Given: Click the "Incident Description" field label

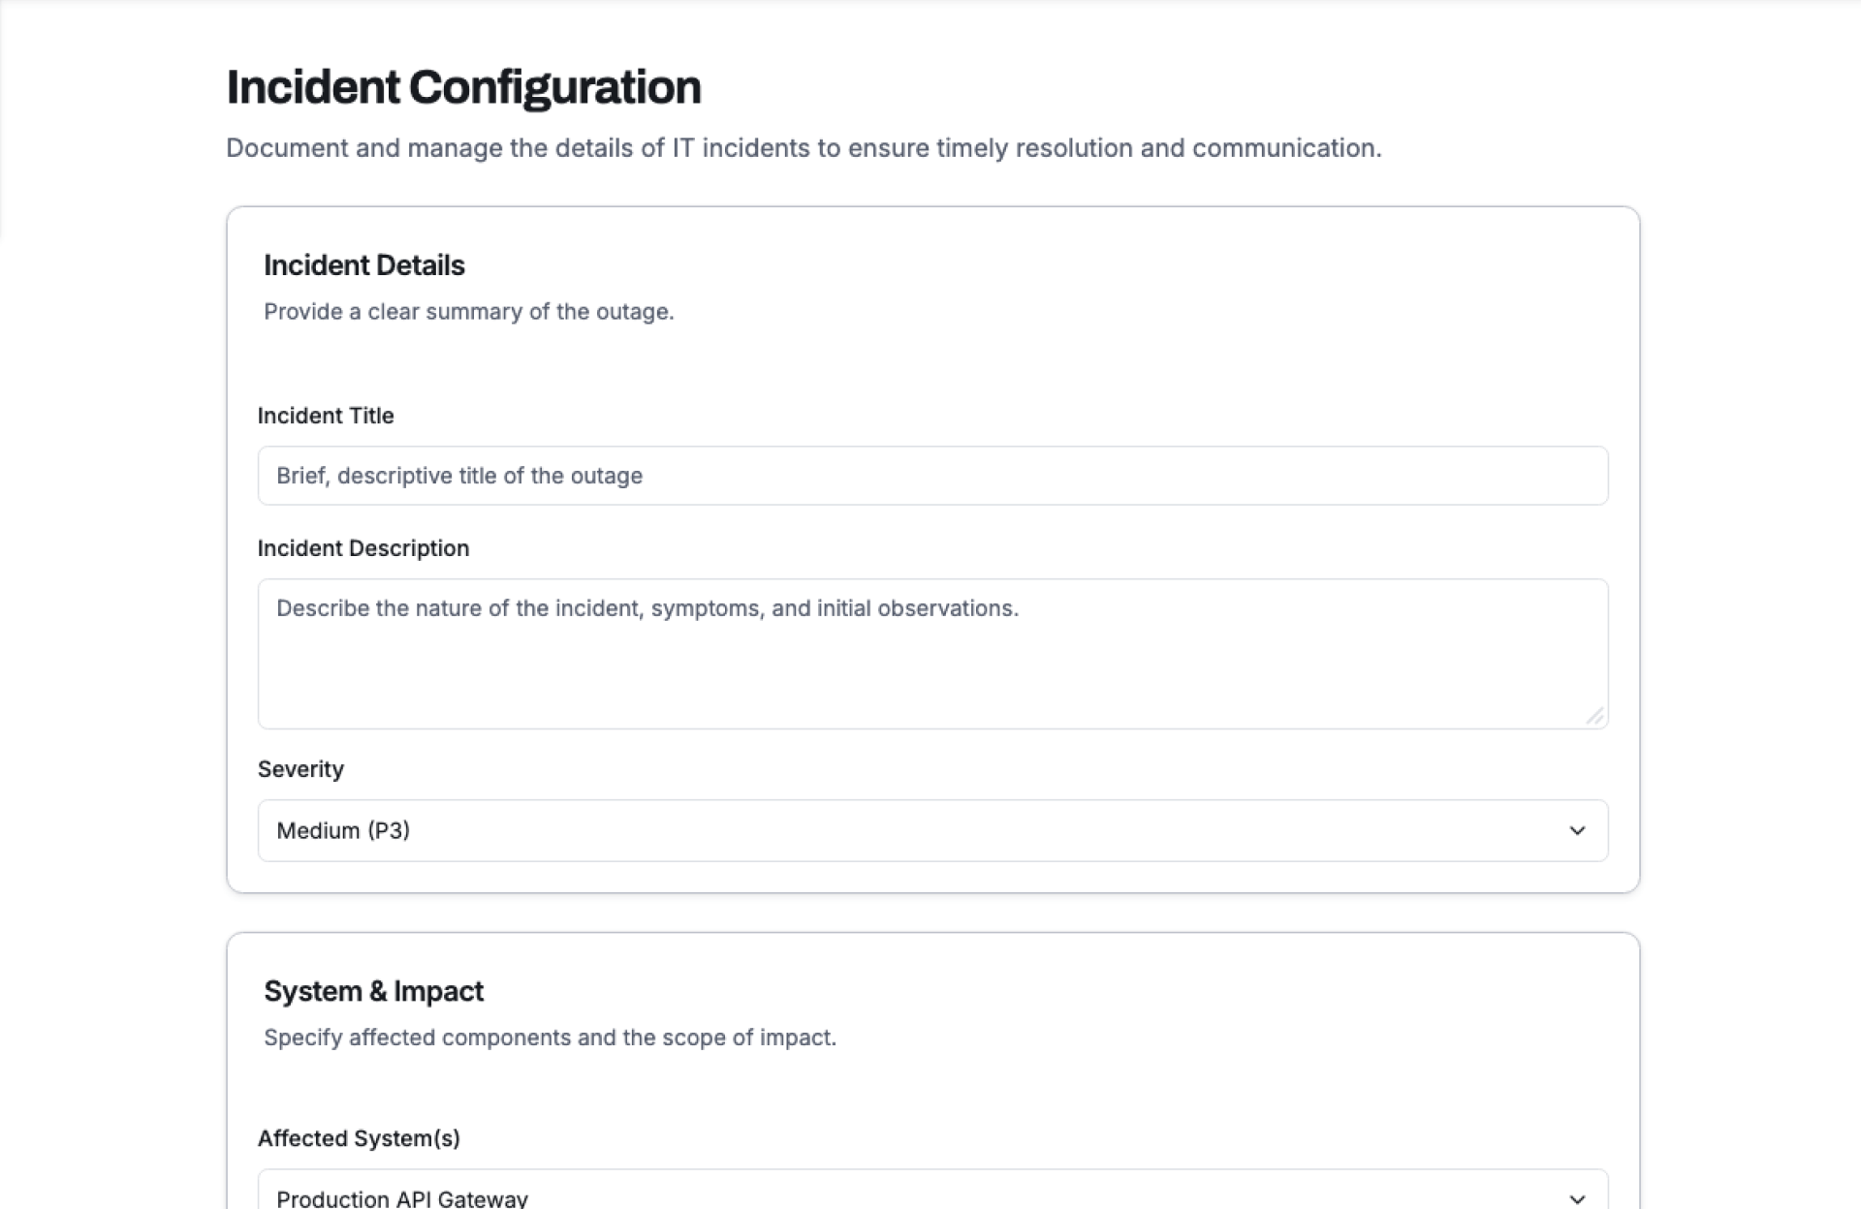Looking at the screenshot, I should [363, 548].
